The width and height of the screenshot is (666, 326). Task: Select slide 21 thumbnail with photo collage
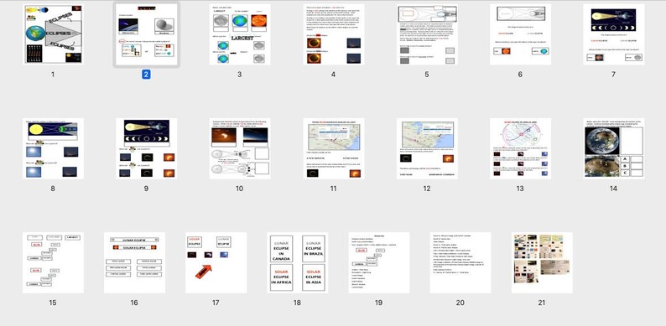(x=542, y=263)
